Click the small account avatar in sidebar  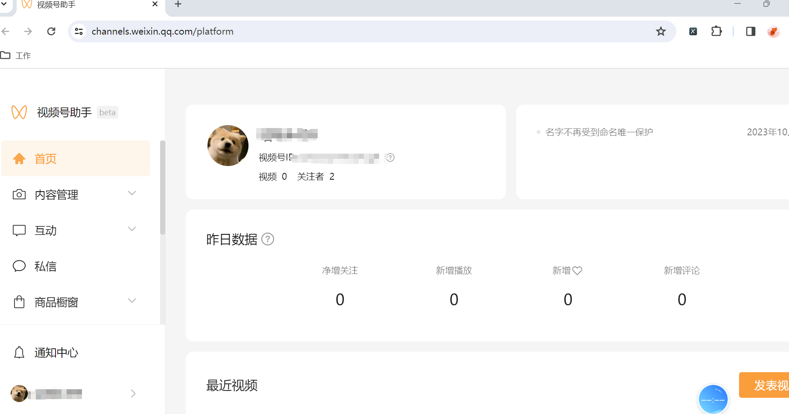tap(19, 394)
